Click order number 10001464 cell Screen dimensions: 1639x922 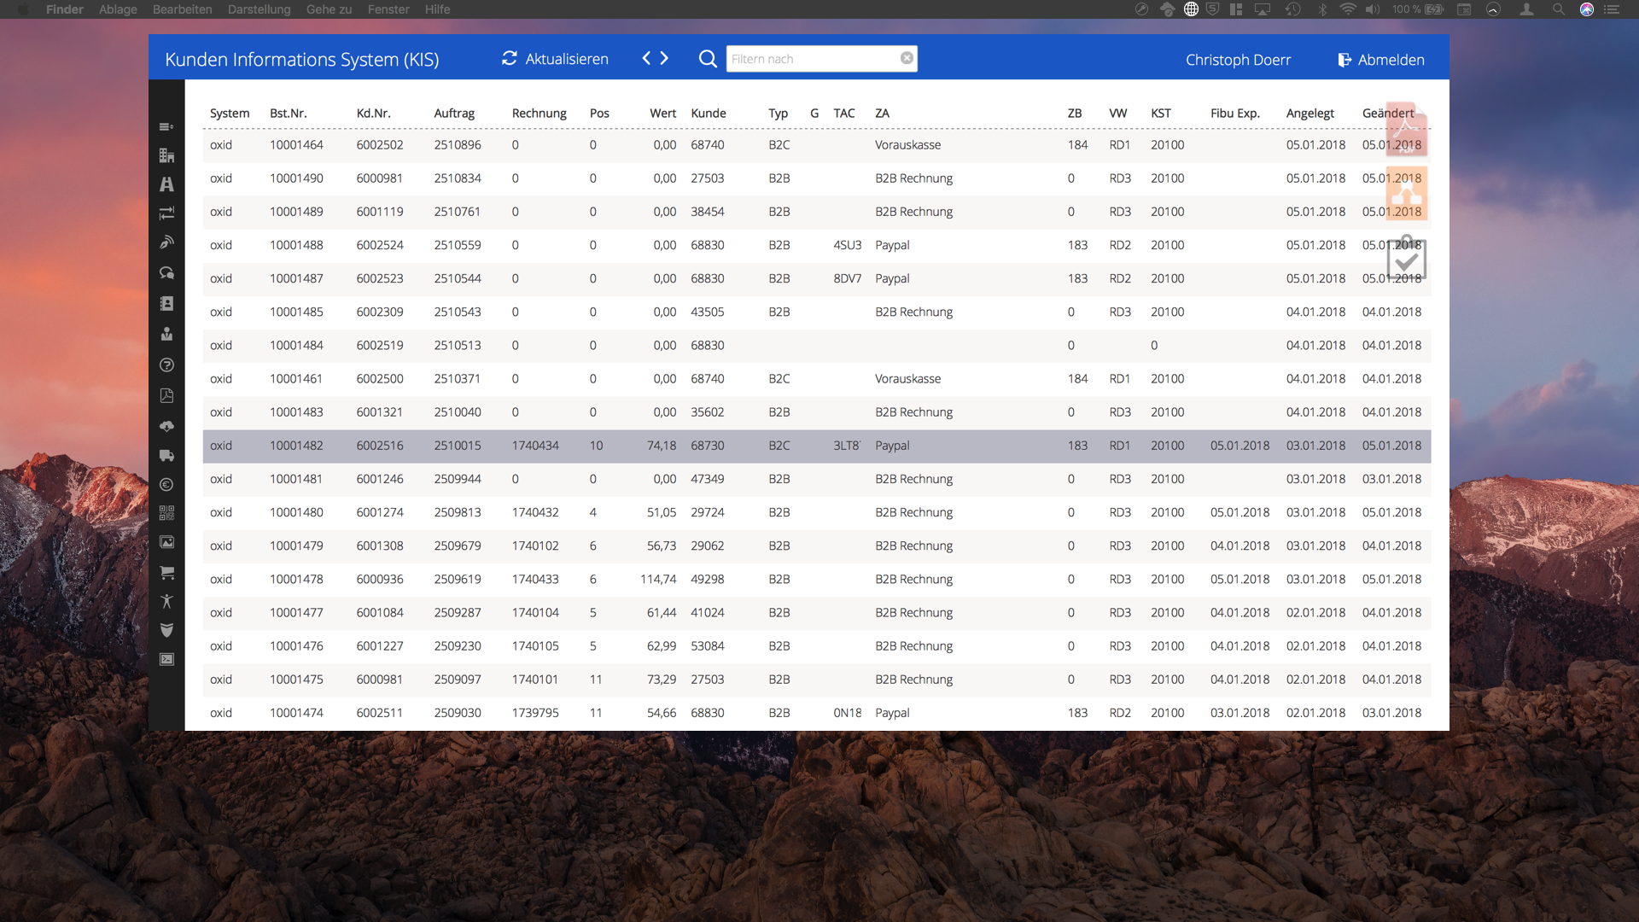296,145
